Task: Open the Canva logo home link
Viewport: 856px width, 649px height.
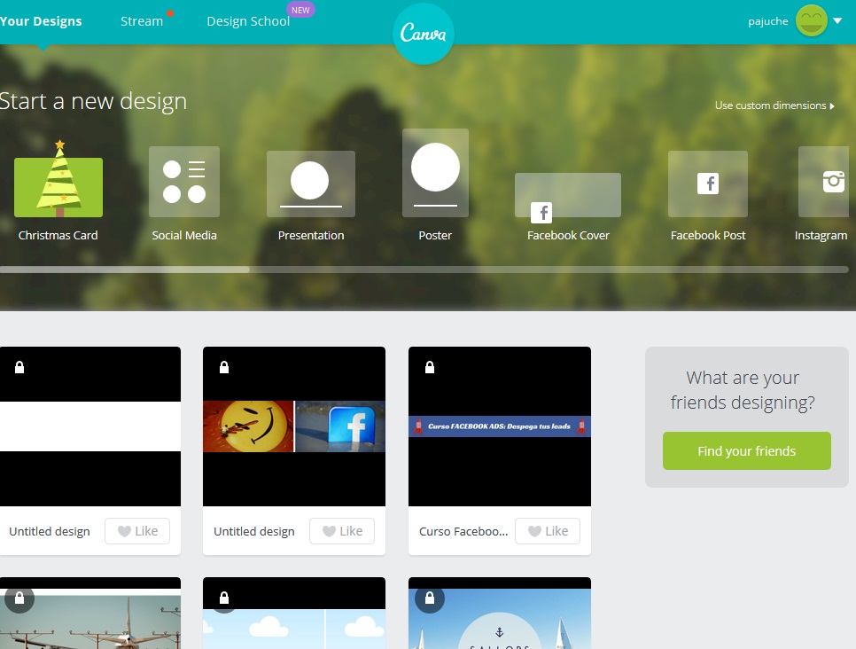Action: (x=423, y=34)
